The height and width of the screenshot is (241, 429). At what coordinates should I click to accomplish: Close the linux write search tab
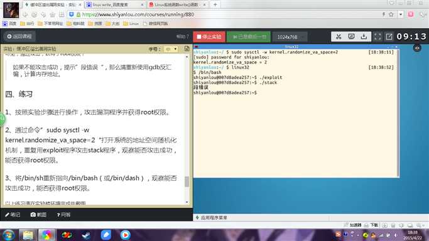(143, 4)
